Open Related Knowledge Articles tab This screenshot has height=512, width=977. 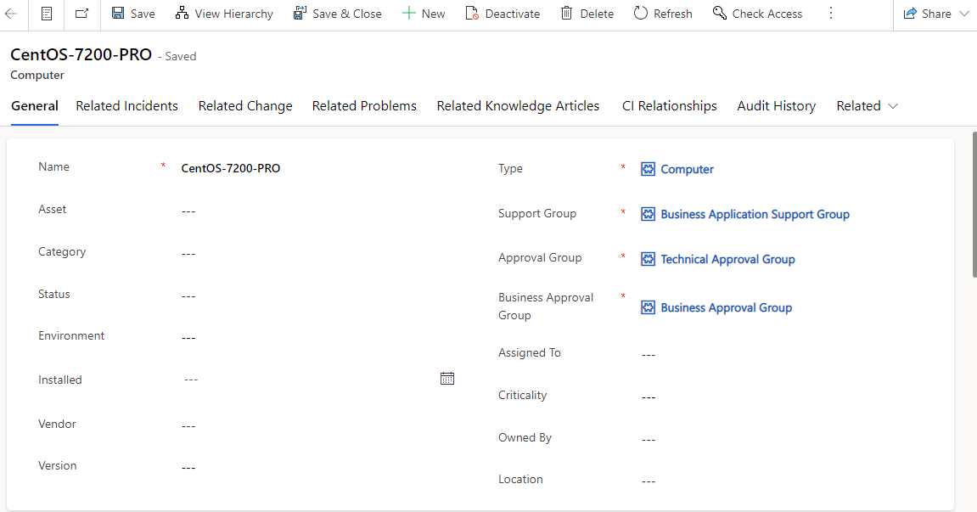pyautogui.click(x=518, y=106)
